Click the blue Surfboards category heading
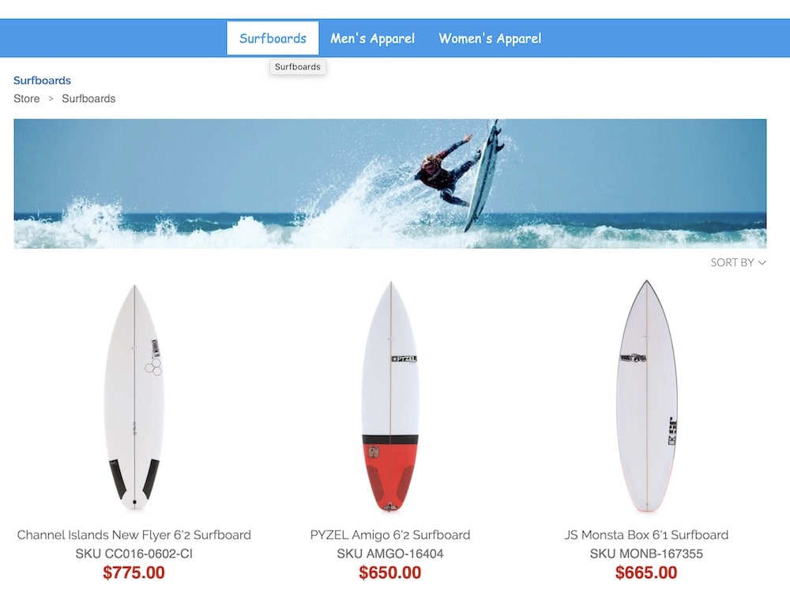This screenshot has height=611, width=790. click(x=42, y=81)
